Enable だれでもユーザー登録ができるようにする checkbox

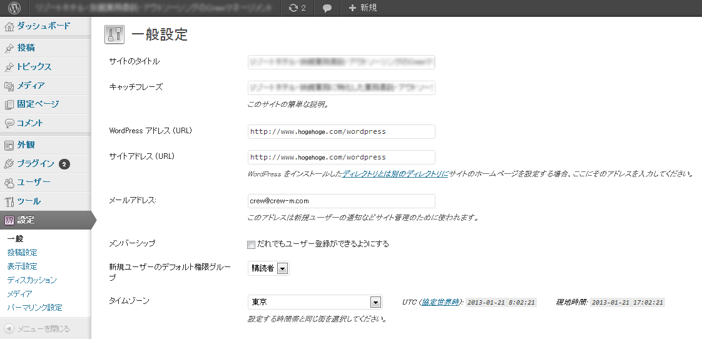pos(252,244)
